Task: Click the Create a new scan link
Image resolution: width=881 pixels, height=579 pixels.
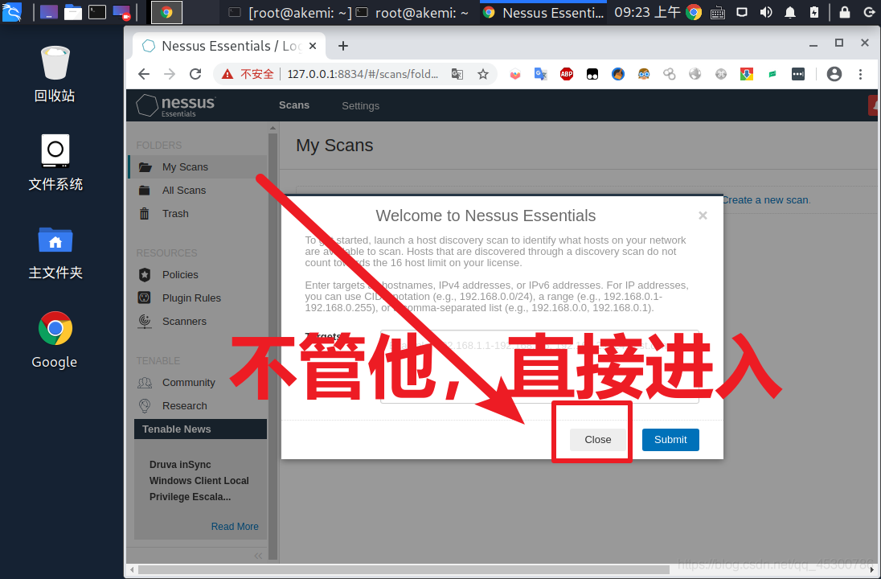Action: pos(766,200)
